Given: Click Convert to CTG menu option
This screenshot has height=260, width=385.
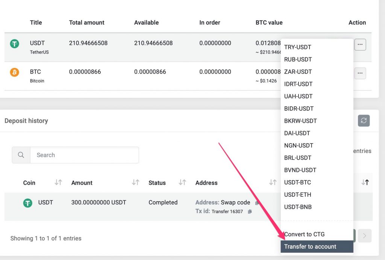Looking at the screenshot, I should tap(317, 234).
